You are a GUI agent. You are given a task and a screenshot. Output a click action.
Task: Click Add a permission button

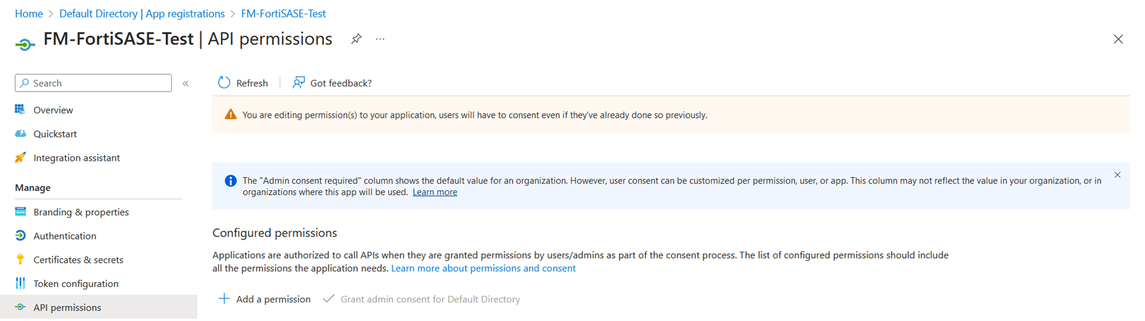[265, 299]
